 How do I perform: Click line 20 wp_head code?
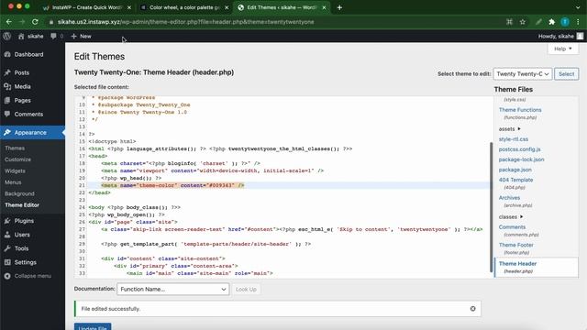pyautogui.click(x=131, y=178)
